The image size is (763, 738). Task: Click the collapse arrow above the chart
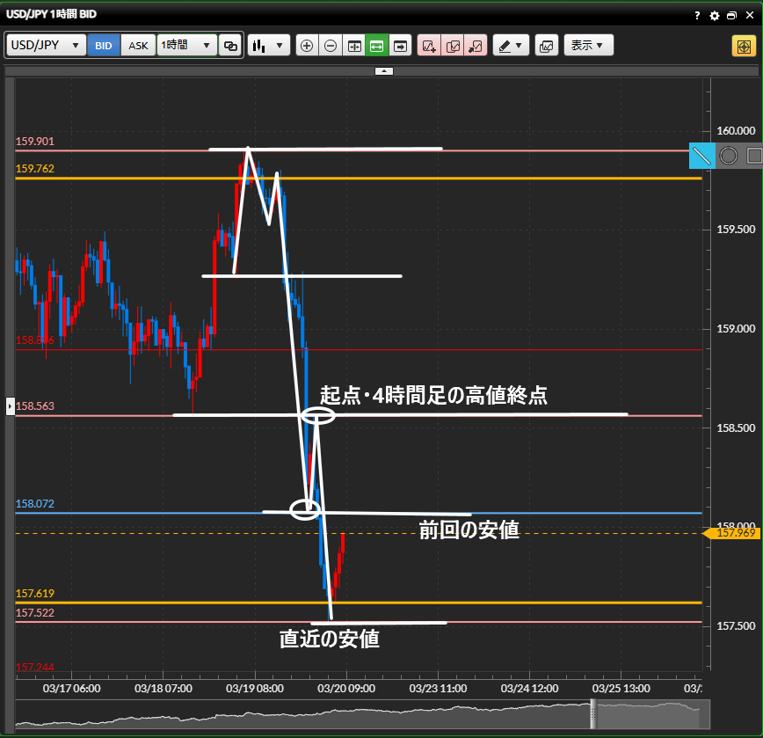click(384, 70)
